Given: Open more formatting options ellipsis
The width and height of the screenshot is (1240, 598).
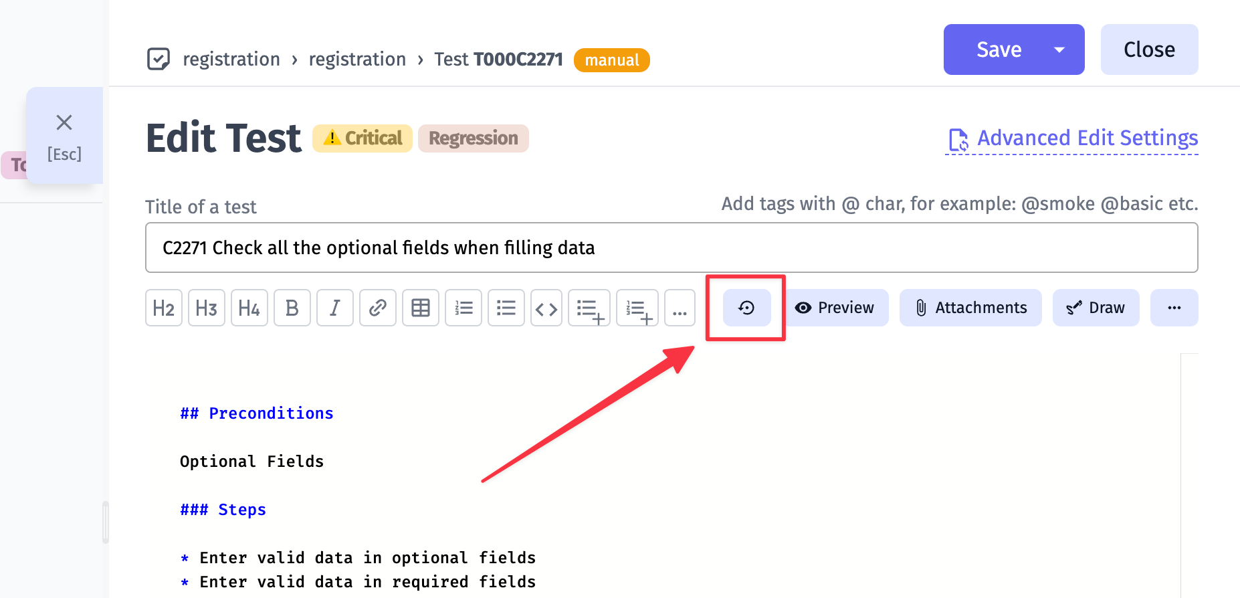Looking at the screenshot, I should [x=680, y=308].
